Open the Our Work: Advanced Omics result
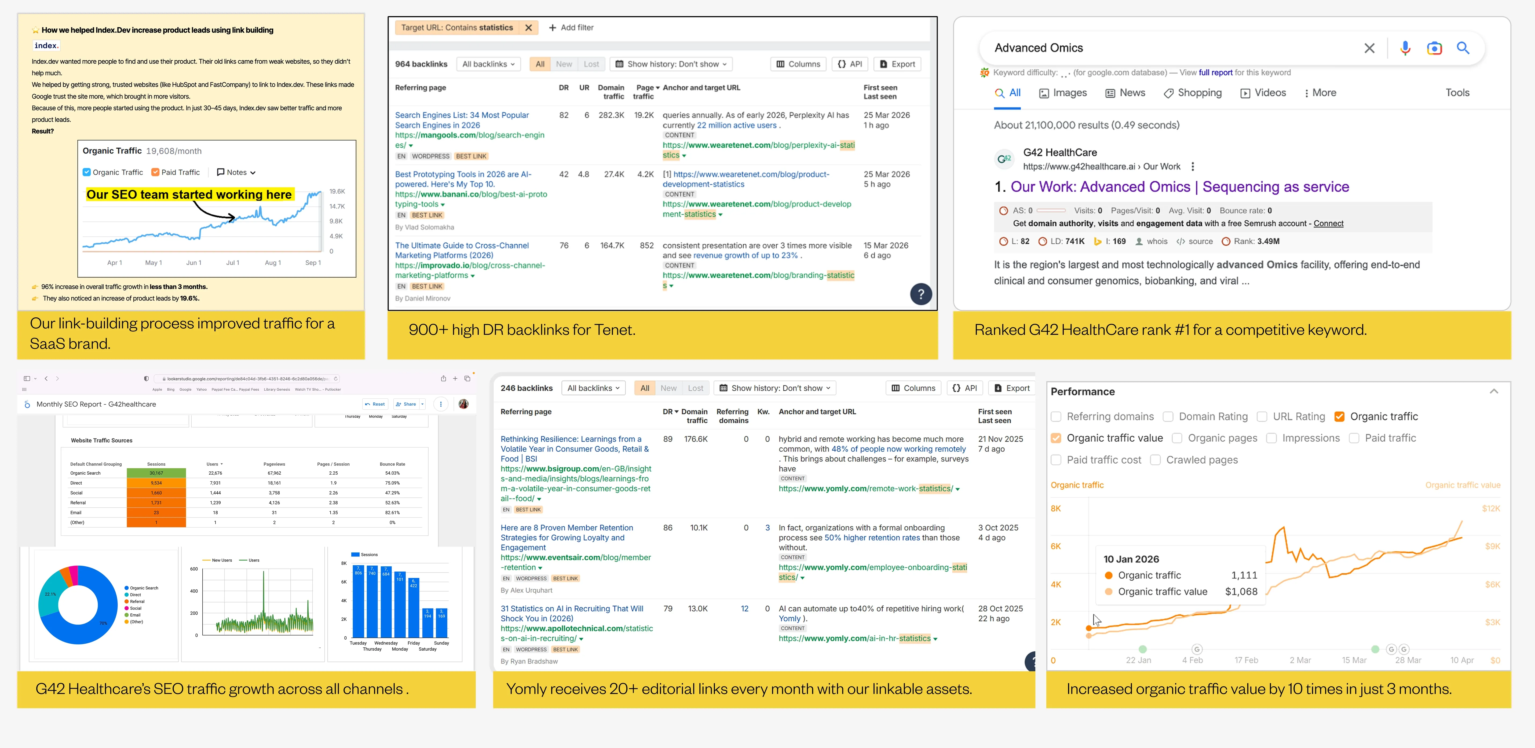The width and height of the screenshot is (1535, 748). pos(1180,187)
